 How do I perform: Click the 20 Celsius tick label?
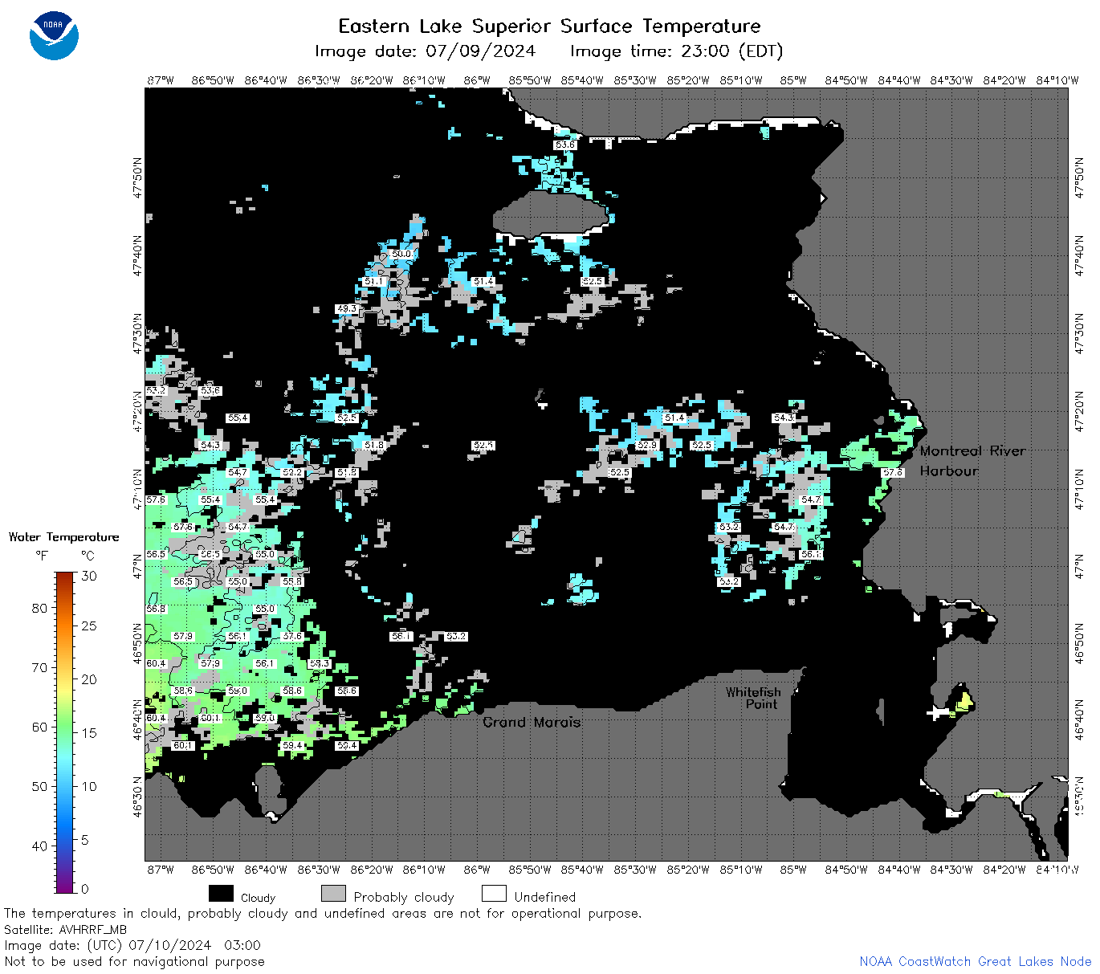coord(89,679)
